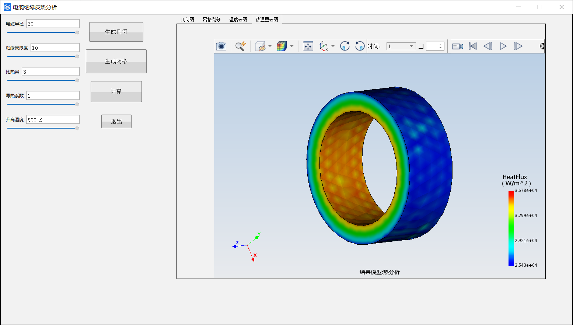Viewport: 573px width, 325px height.
Task: Open the 时间 time combo box
Action: click(401, 46)
